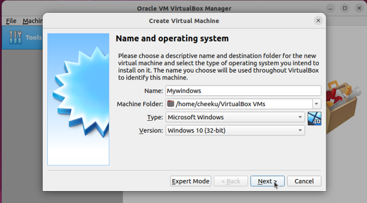Viewport: 367px width, 203px height.
Task: Click the /home/cheeku/VirtualBox VMs path text
Action: pos(220,104)
